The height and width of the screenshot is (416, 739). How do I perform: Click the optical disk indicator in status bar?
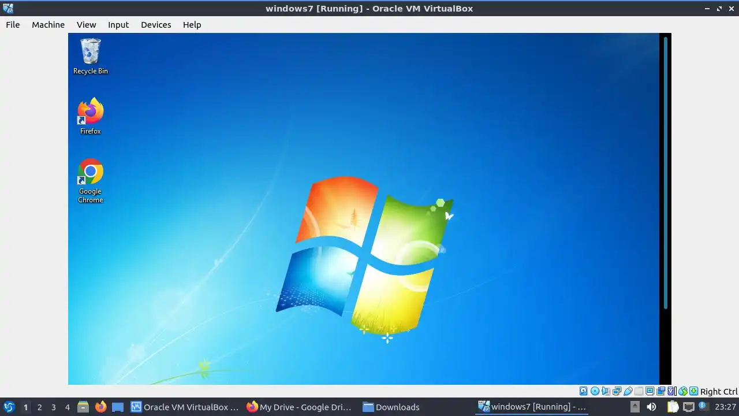coord(595,391)
